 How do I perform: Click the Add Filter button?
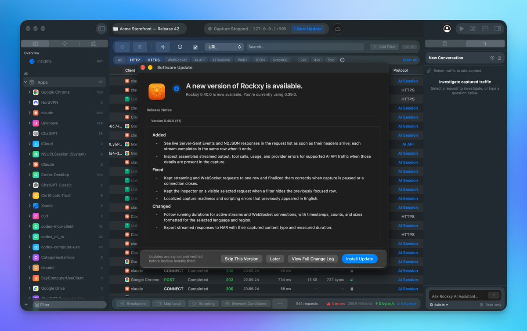click(384, 47)
